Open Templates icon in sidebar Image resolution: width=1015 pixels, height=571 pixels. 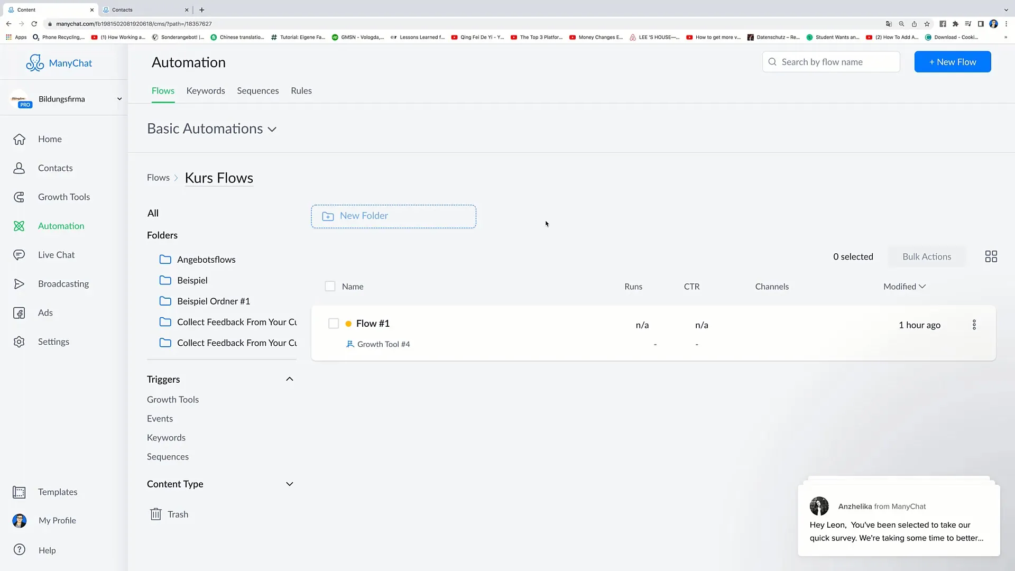click(x=19, y=492)
